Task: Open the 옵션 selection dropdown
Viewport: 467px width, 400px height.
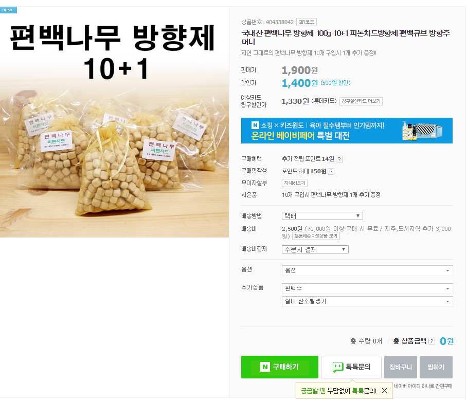Action: click(367, 270)
